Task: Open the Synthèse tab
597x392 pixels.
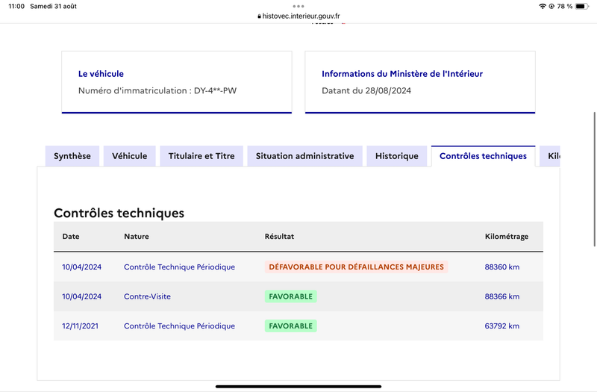Action: click(x=72, y=156)
